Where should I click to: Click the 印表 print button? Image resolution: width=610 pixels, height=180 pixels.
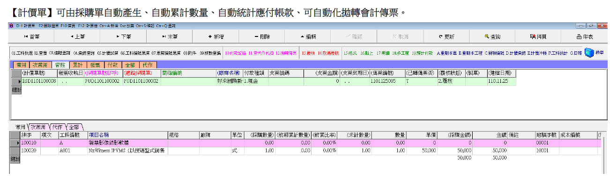(x=585, y=36)
